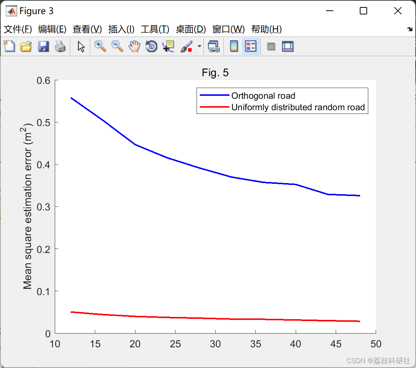Image resolution: width=416 pixels, height=368 pixels.
Task: Click the y-axis tick label 0.3
Action: [x=43, y=207]
